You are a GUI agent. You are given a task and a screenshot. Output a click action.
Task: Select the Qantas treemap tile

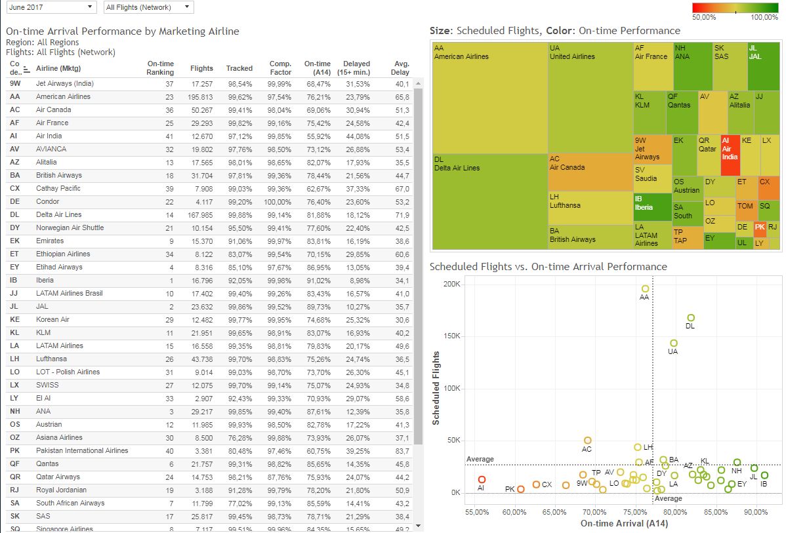click(682, 113)
